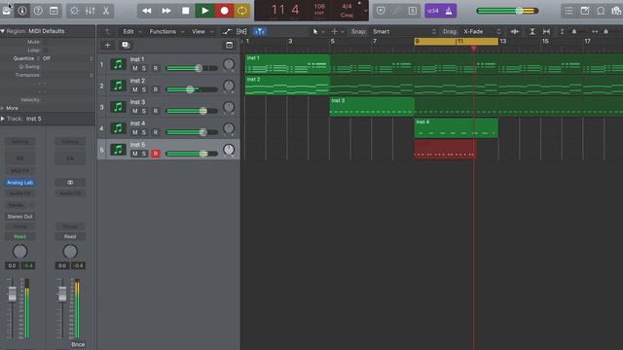Mute the Inst 1 track
623x350 pixels.
[x=135, y=68]
